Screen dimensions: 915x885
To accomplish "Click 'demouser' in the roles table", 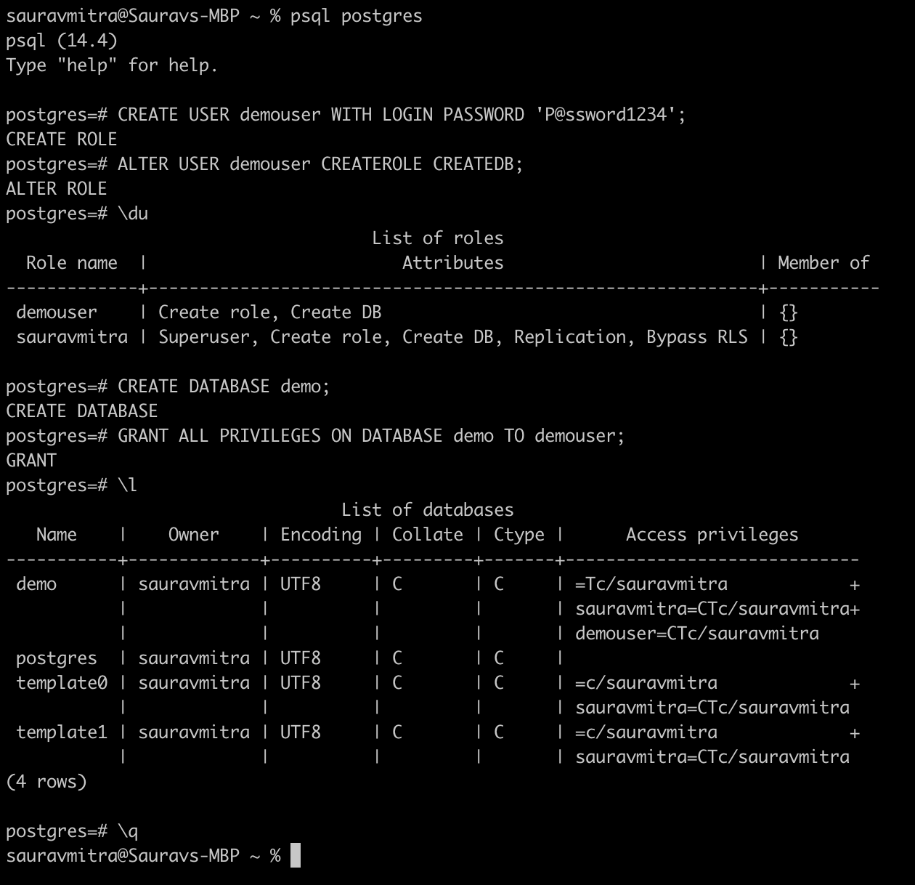I will [x=56, y=312].
